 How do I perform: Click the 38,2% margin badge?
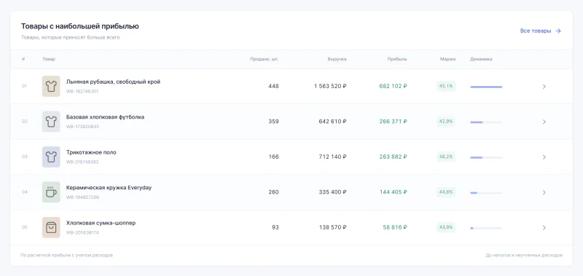tap(446, 157)
